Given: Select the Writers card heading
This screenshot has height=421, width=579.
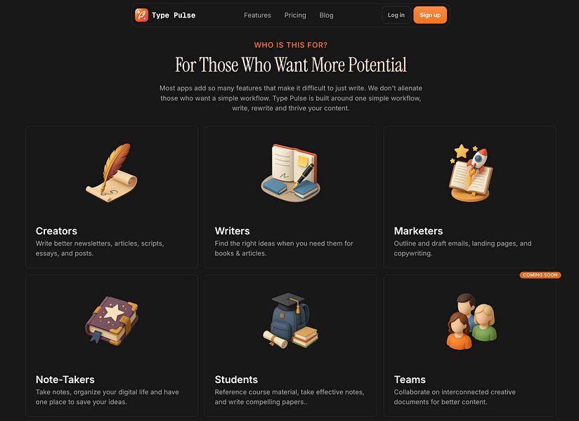Looking at the screenshot, I should click(x=233, y=231).
